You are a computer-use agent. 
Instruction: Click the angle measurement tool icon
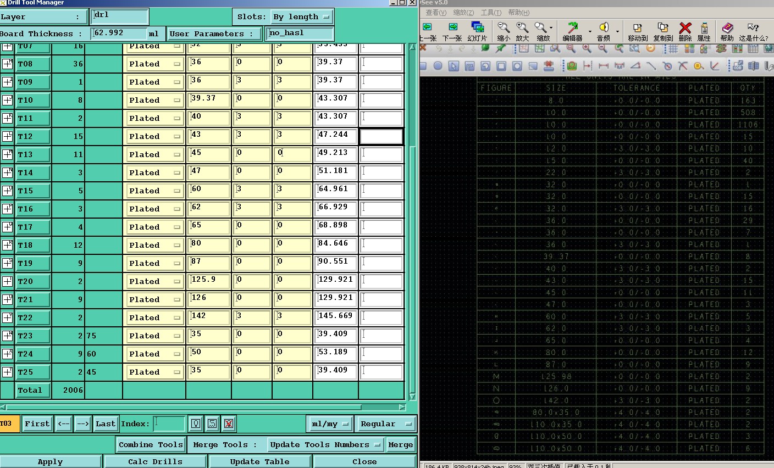coord(635,66)
